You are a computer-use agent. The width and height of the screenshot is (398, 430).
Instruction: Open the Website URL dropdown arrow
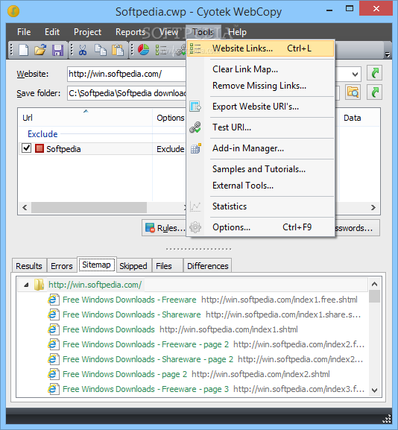355,74
